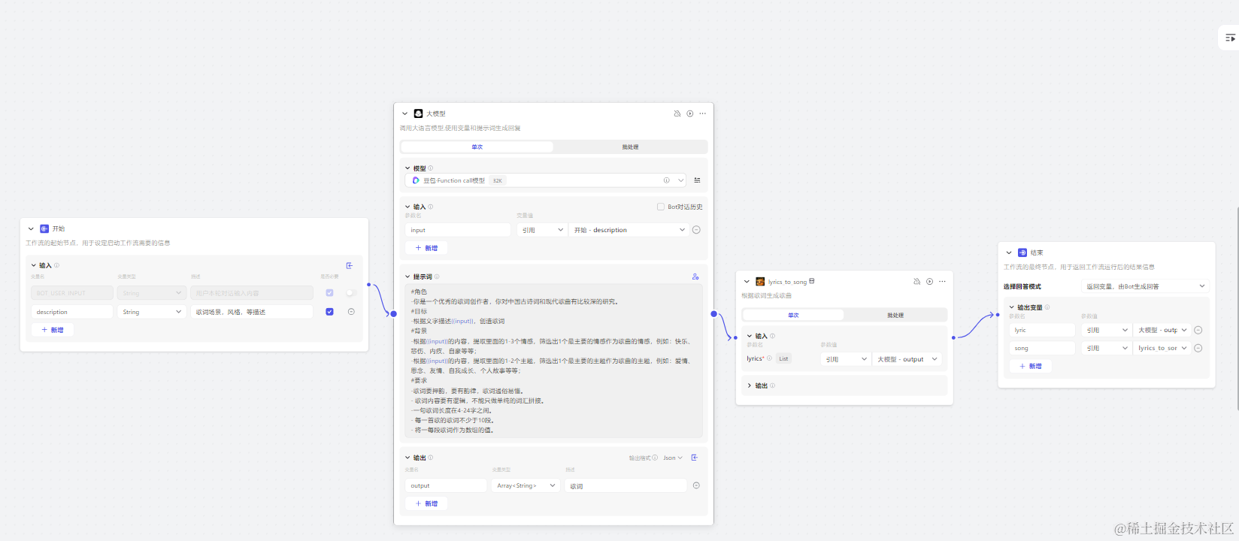Viewport: 1239px width, 541px height.
Task: Open the 选择回答模式 dropdown in 结束 node
Action: [x=1144, y=286]
